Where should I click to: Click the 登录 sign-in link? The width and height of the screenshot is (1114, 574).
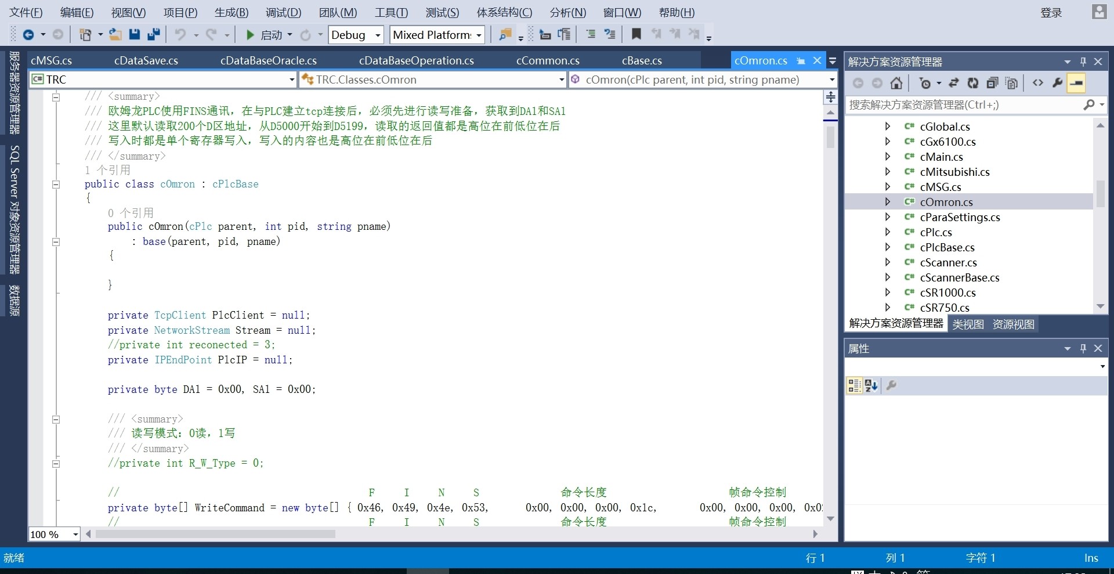pos(1051,13)
